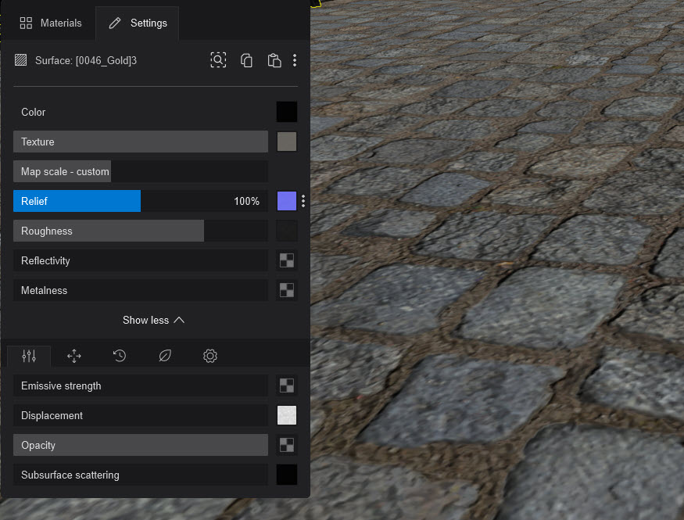This screenshot has width=684, height=520.
Task: Click the Texture button bar
Action: (x=141, y=142)
